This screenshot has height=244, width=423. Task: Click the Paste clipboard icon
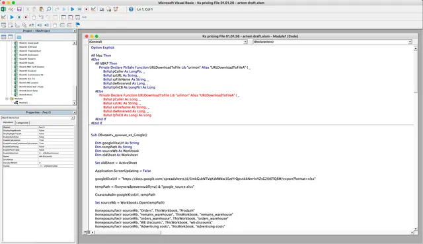(41, 9)
